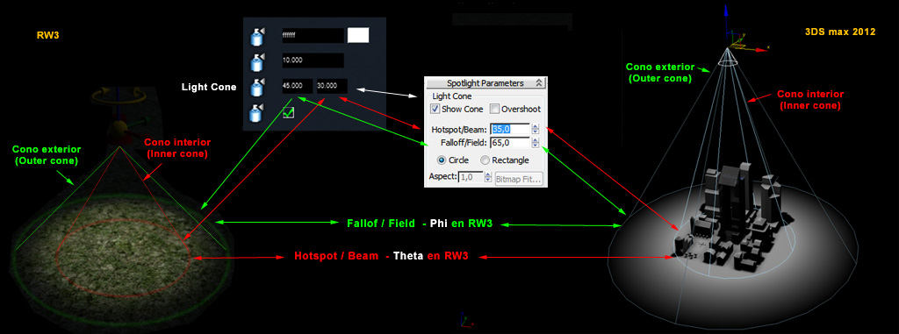Click the Falloff/Field value 65,0 field
This screenshot has height=334, width=899.
click(x=510, y=143)
